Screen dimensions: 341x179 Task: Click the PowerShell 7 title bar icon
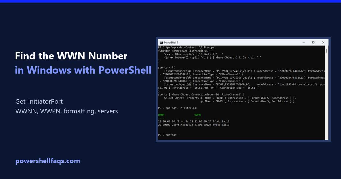(161, 42)
